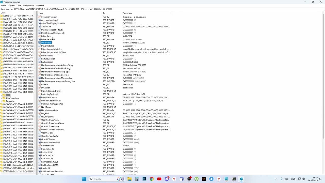The height and width of the screenshot is (183, 325).
Task: Click the values list vertical scrollbar
Action: tap(323, 76)
